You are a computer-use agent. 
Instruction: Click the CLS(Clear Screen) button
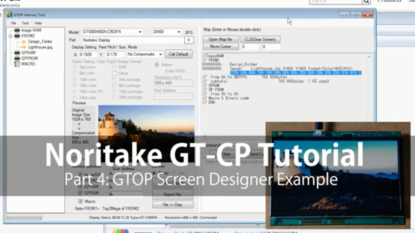tap(260, 39)
